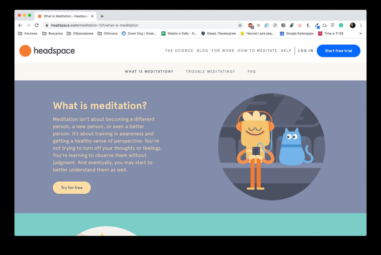381x255 pixels.
Task: Open the Notion extension icon
Action: 284,25
